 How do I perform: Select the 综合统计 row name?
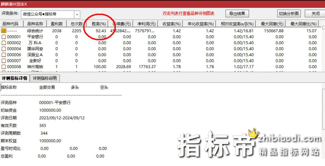point(35,31)
